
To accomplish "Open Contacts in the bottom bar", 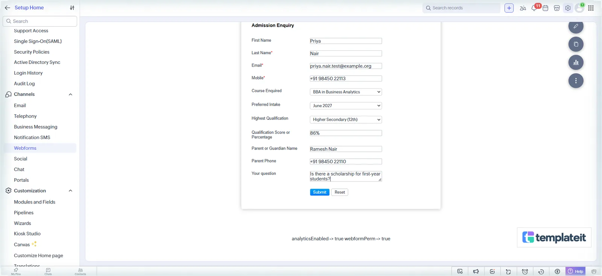I will (x=80, y=271).
